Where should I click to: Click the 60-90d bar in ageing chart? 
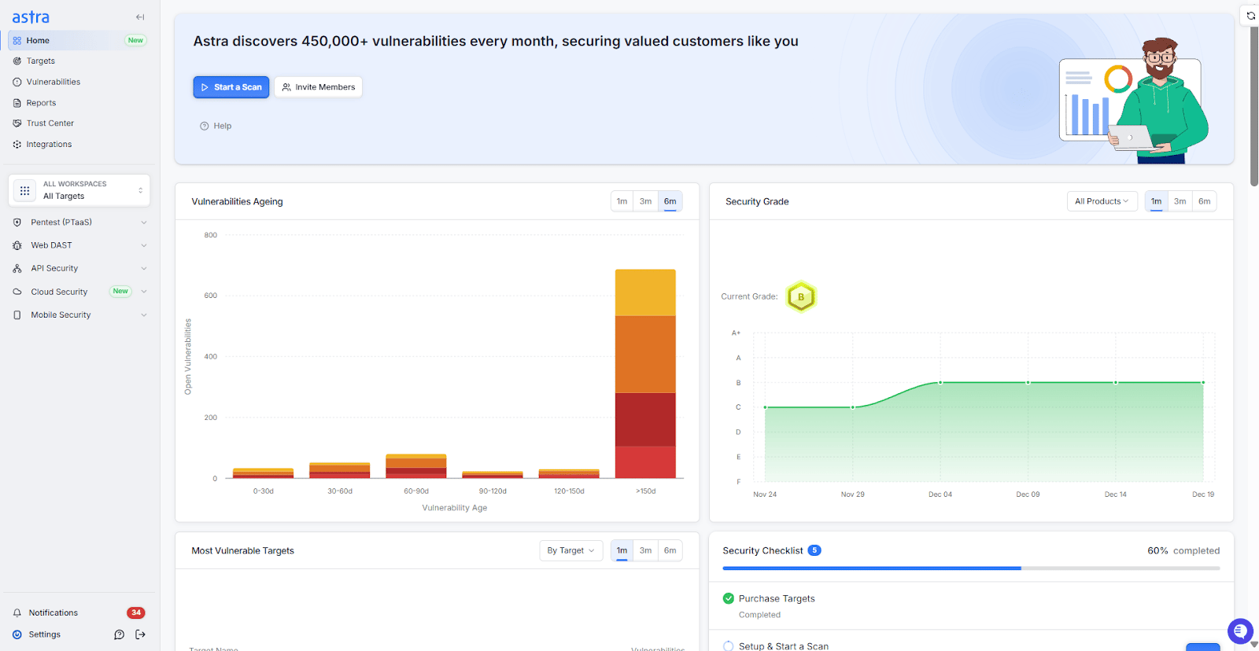(416, 466)
